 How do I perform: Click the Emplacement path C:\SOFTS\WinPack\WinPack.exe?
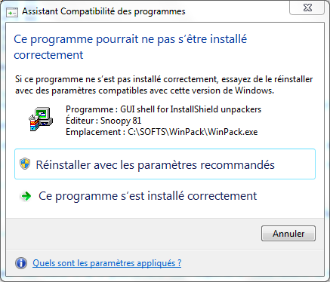click(193, 132)
